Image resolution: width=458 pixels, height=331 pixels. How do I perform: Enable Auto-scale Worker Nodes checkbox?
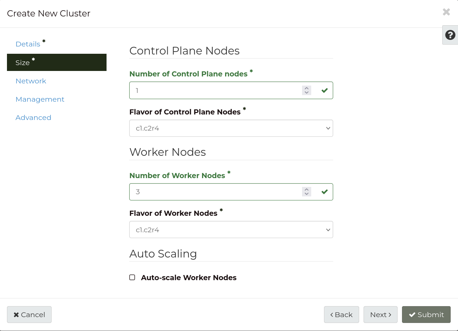132,278
